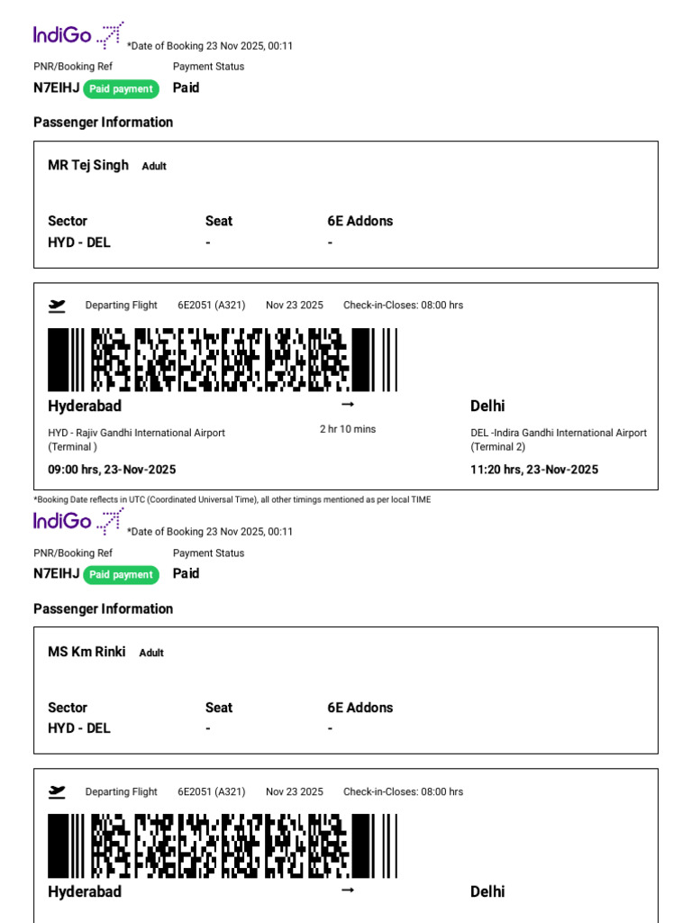The width and height of the screenshot is (692, 923).
Task: Select the first N7EIHJ booking reference
Action: click(x=57, y=87)
